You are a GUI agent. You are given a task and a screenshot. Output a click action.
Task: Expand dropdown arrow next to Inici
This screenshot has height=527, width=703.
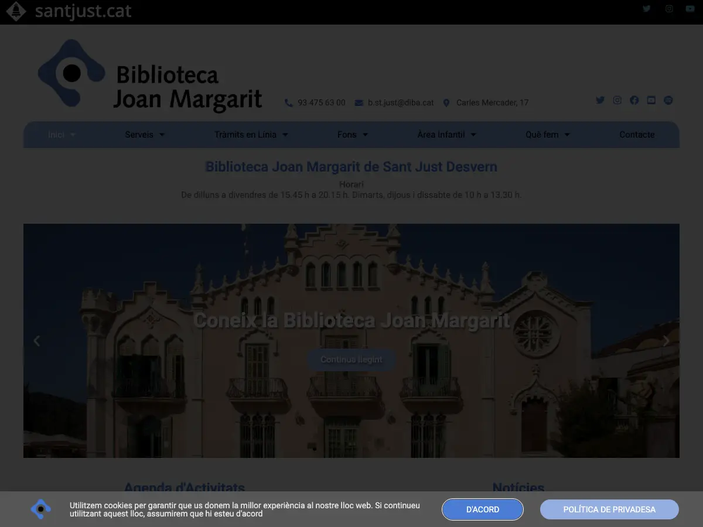click(x=73, y=135)
